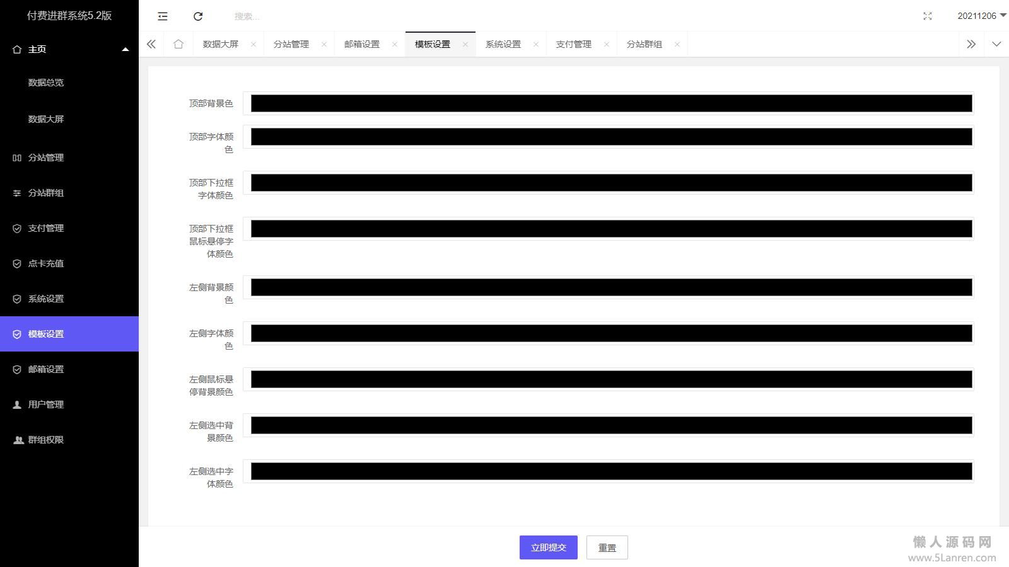Switch to the 系统设置 tab

click(503, 44)
